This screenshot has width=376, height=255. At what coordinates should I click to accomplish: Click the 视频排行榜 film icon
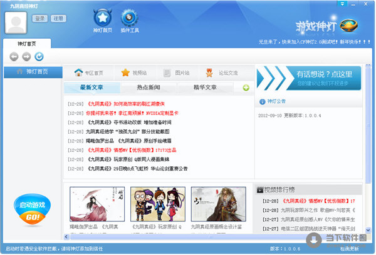coord(260,190)
